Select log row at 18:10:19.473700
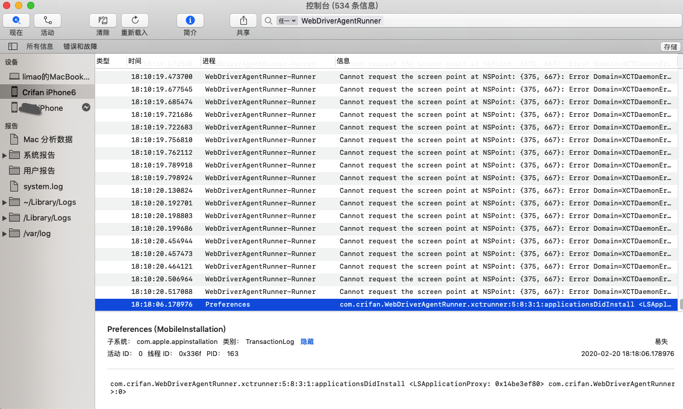683x409 pixels. click(386, 76)
